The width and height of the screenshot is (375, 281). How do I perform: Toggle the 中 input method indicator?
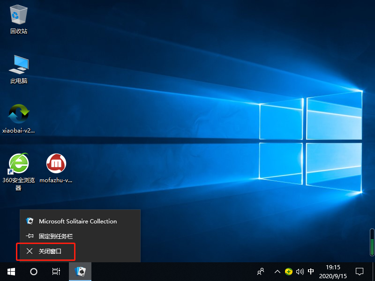pos(311,272)
